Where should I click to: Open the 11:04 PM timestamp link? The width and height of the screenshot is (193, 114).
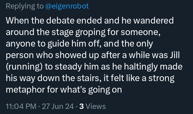[21, 106]
